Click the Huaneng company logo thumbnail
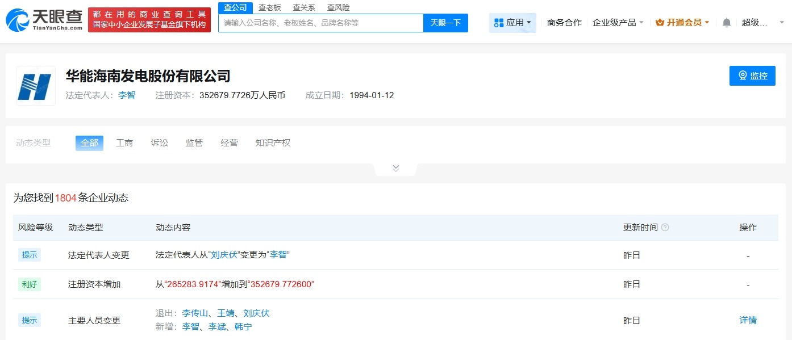 click(x=35, y=85)
